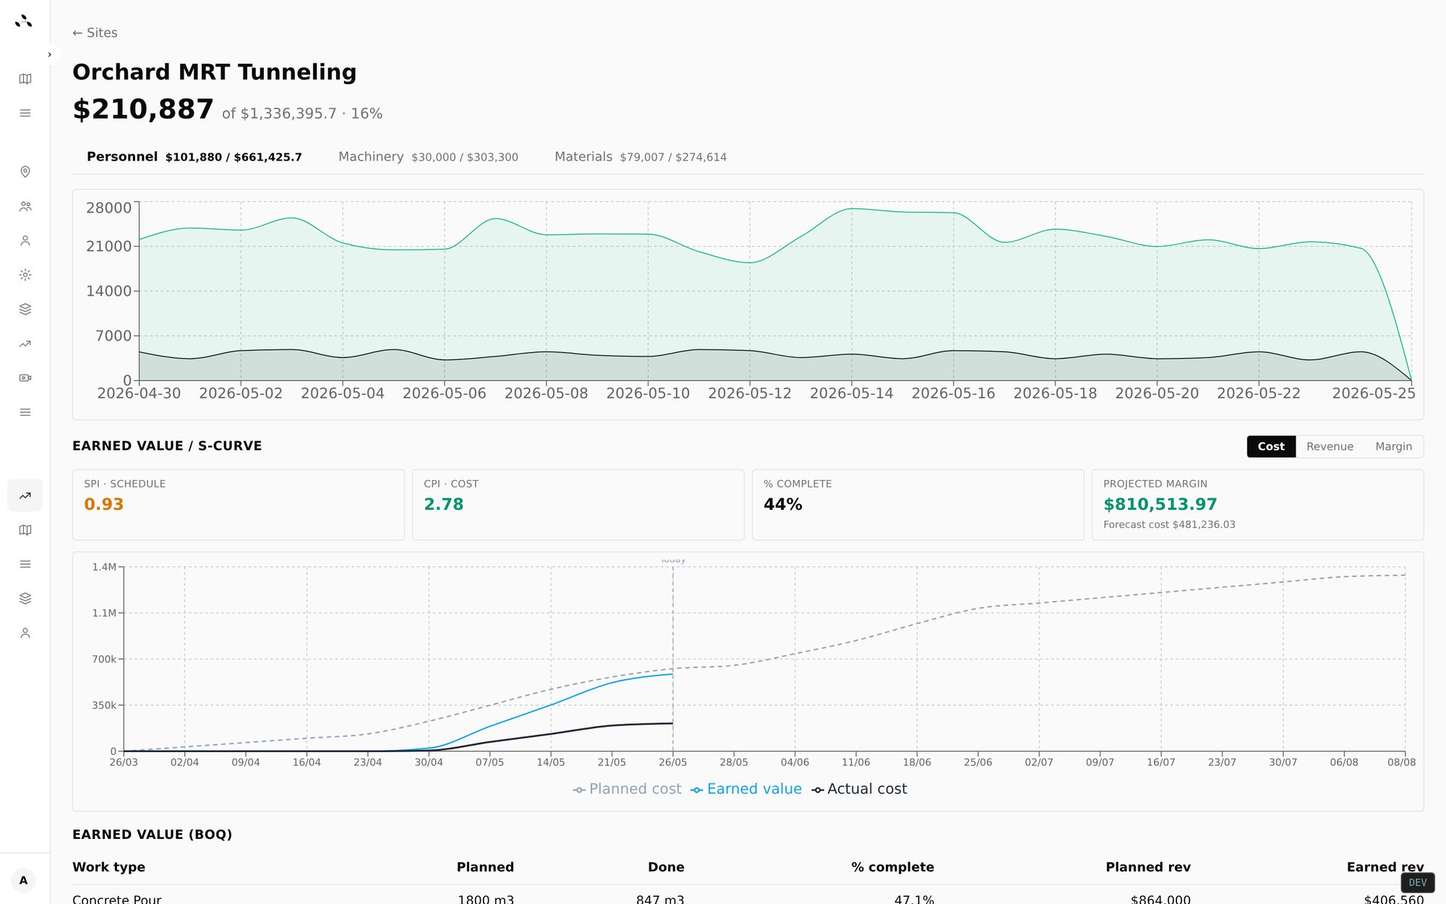Switch to the Materials tab

click(x=641, y=157)
